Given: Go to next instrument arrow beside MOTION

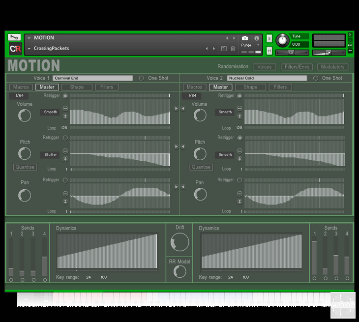Looking at the screenshot, I should pos(234,38).
